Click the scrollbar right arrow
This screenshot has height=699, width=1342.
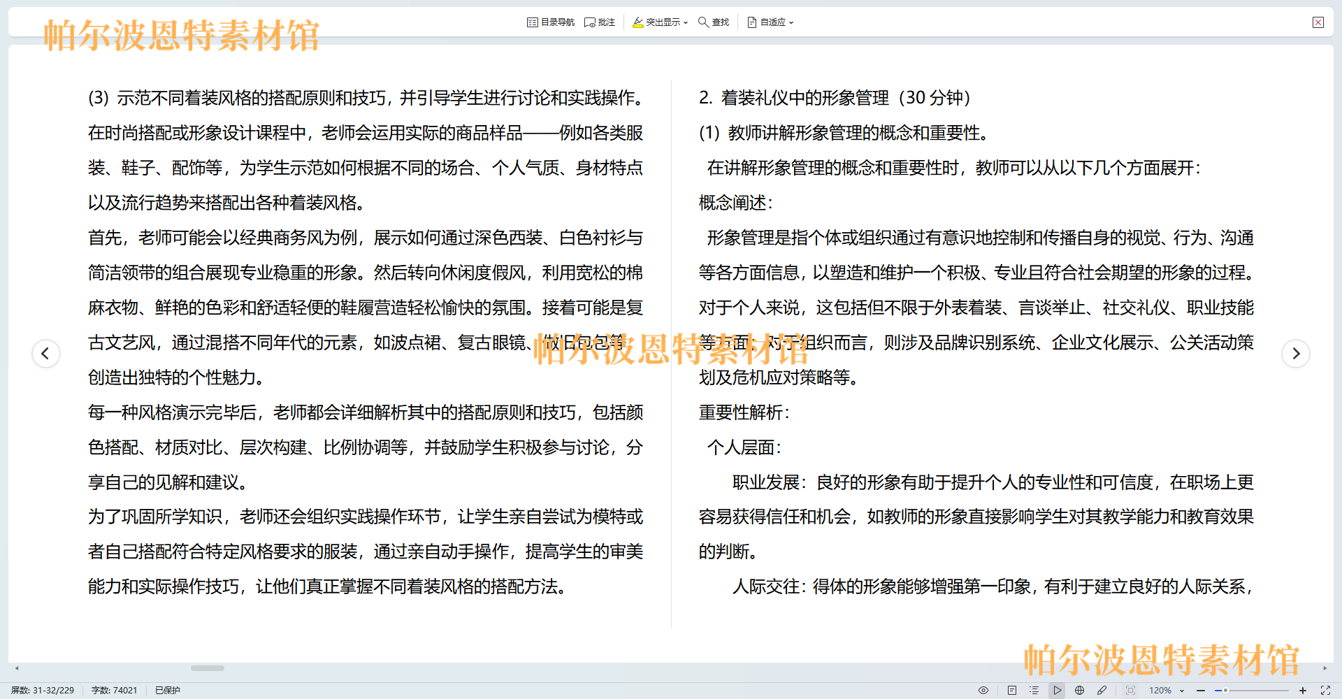click(1325, 668)
